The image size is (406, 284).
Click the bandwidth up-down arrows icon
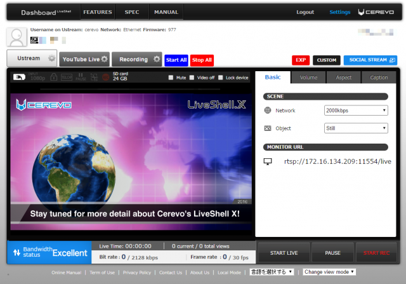(17, 252)
